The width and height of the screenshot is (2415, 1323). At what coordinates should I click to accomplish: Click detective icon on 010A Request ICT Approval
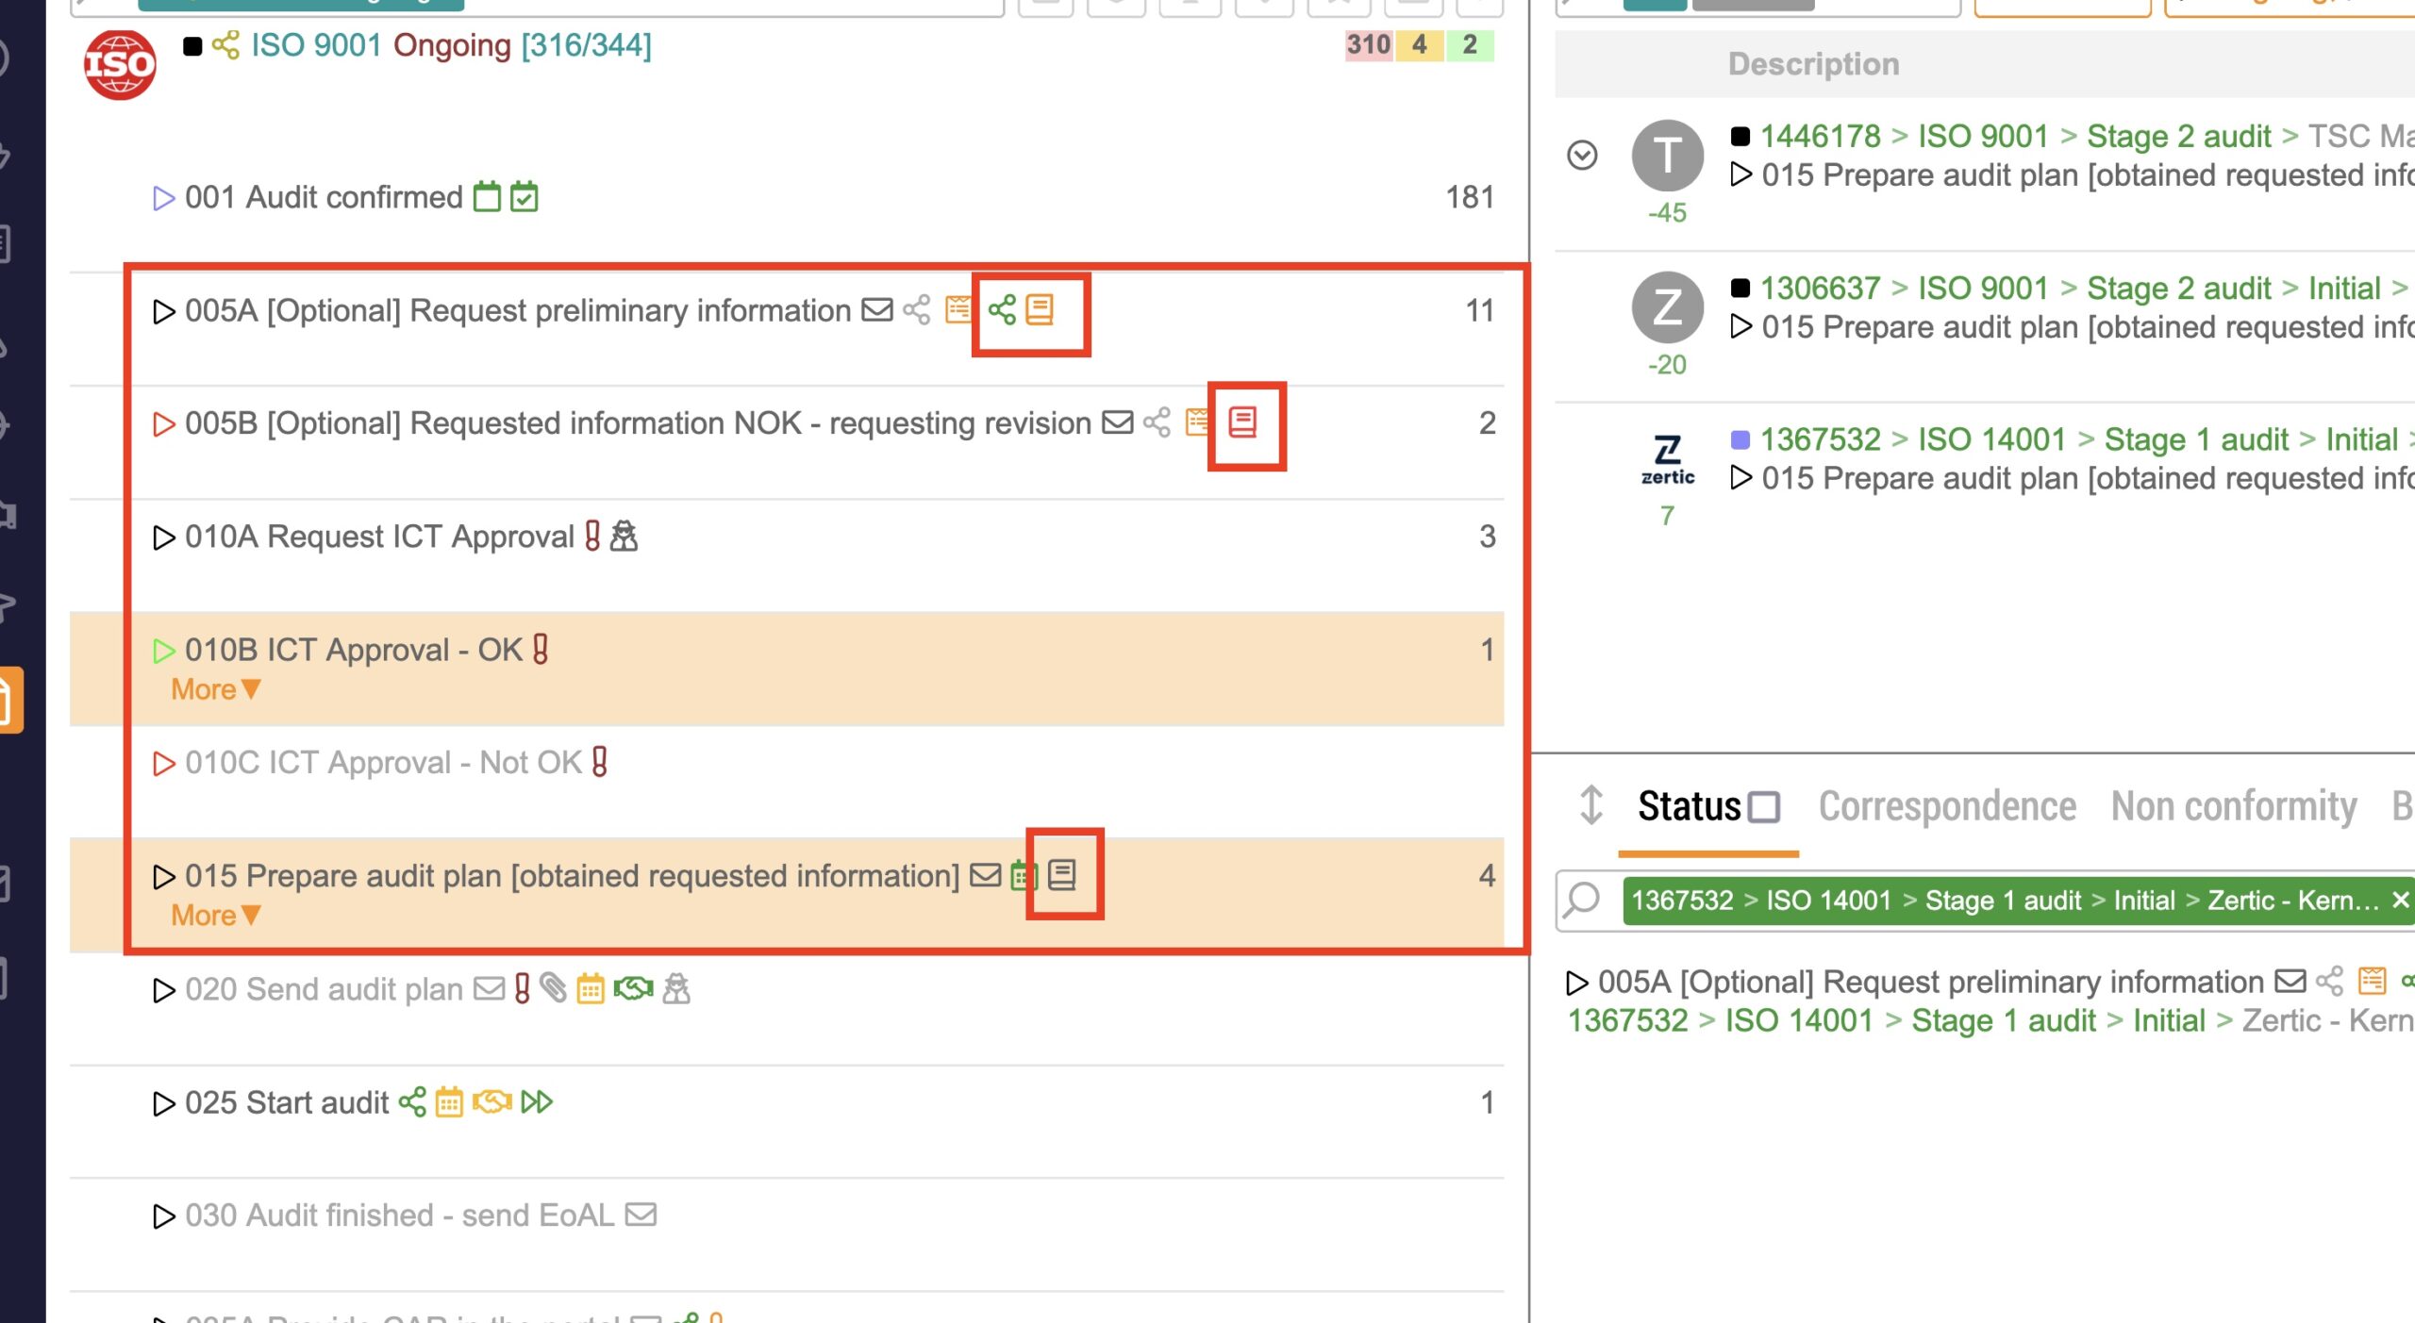[624, 536]
